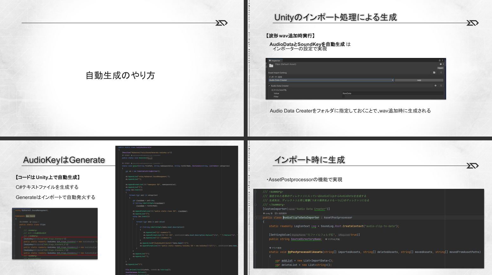Viewport: 492px width, 275px height.
Task: Click the AudioKeyGenerator code screenshot
Action: point(177,210)
